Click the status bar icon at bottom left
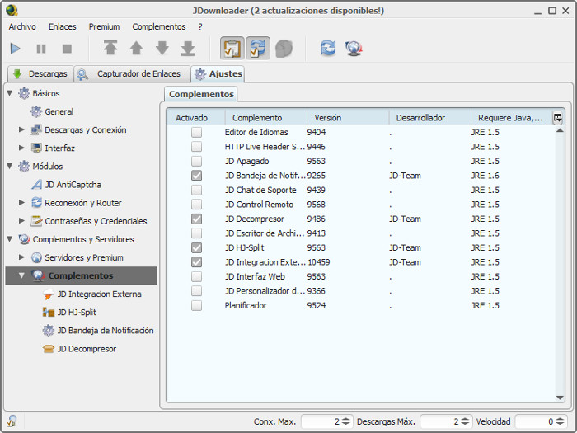 tap(12, 421)
